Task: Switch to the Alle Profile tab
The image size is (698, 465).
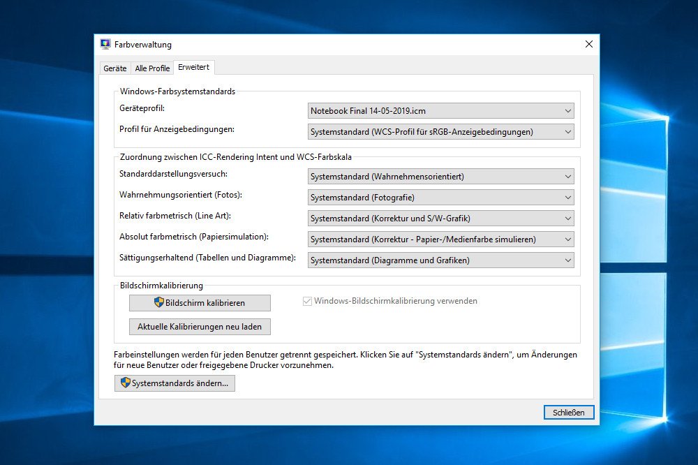Action: click(152, 68)
